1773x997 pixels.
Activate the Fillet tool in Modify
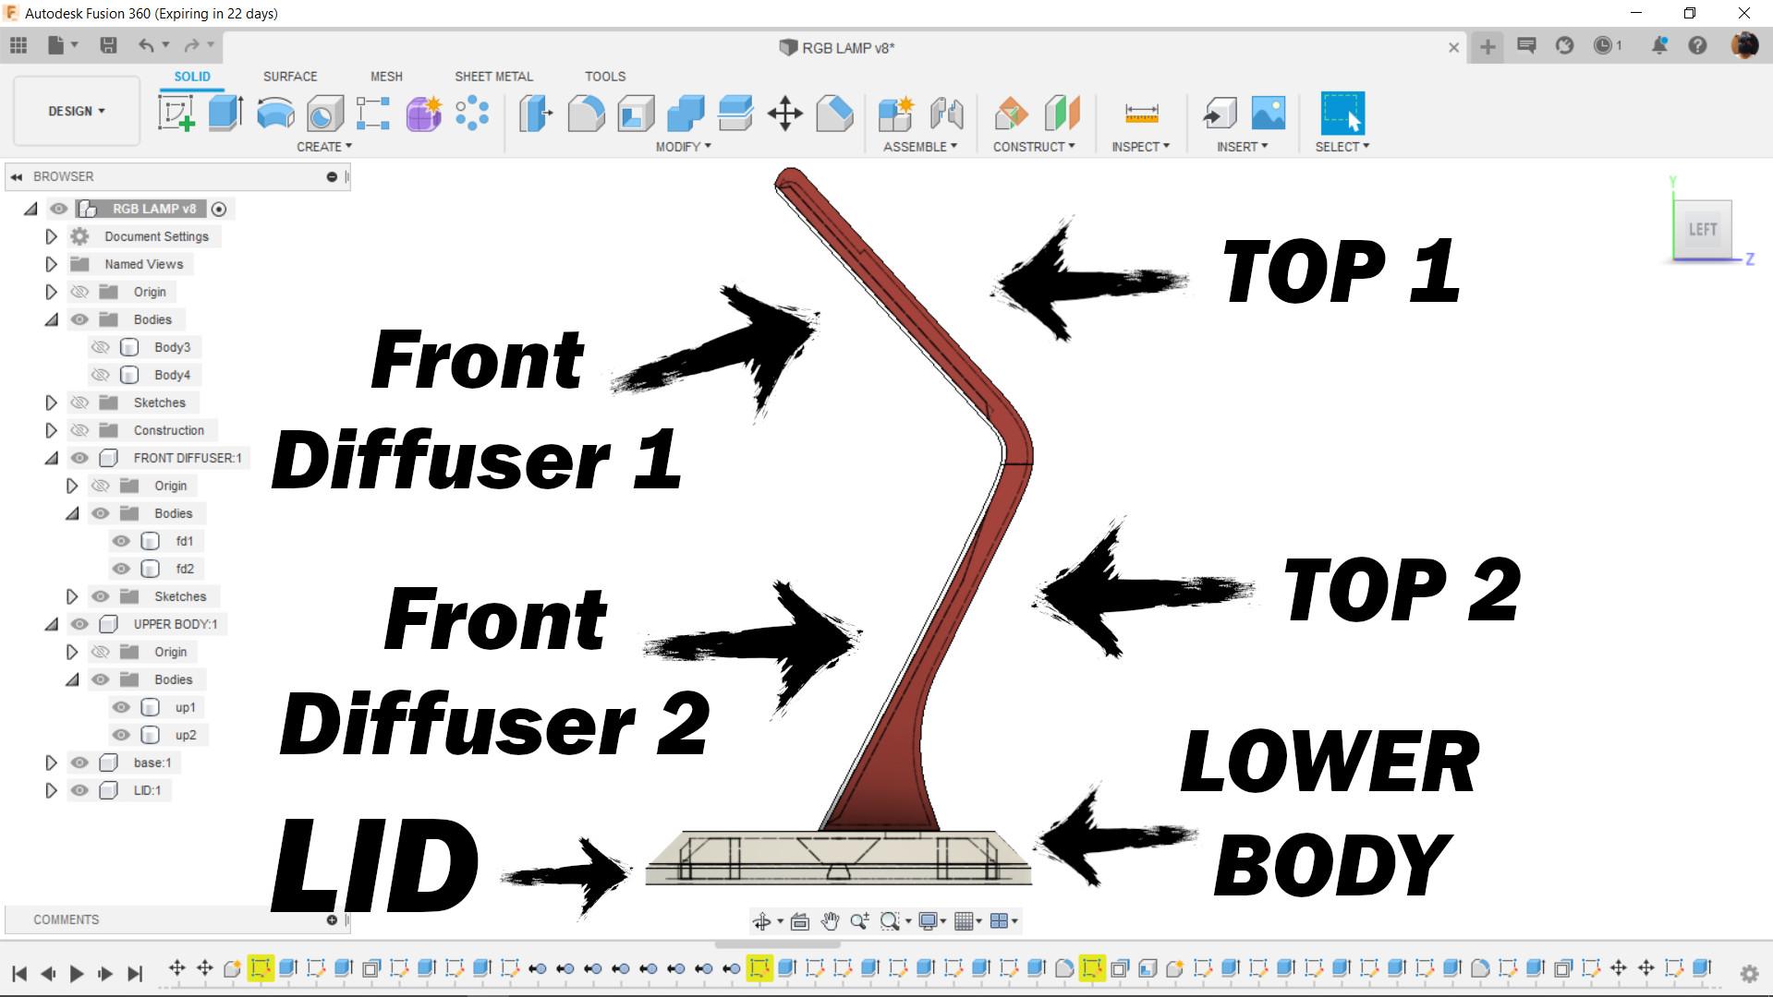586,112
